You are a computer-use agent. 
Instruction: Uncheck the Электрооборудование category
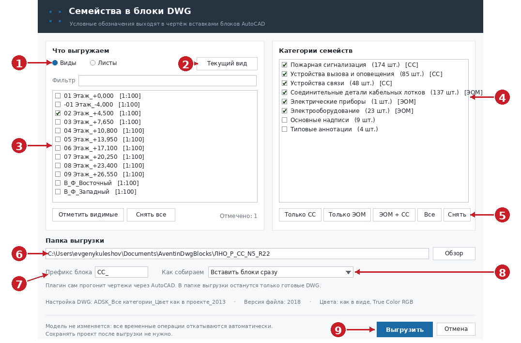tap(284, 110)
